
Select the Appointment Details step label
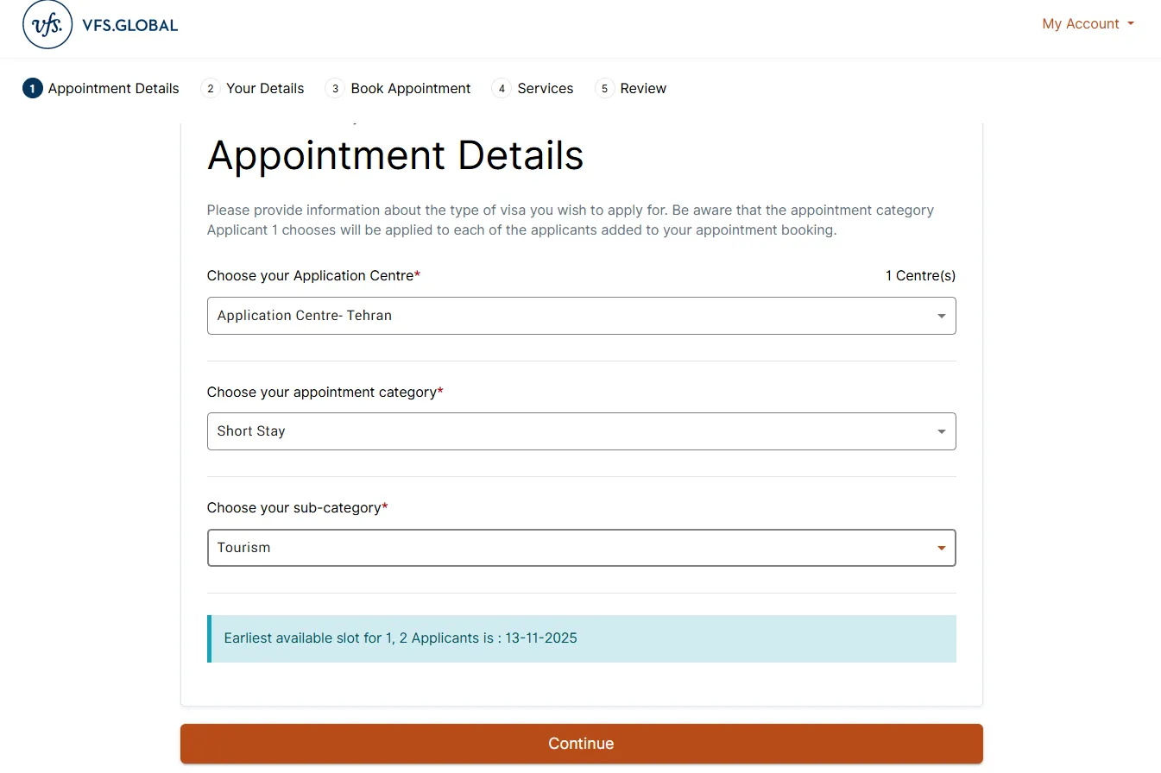[114, 89]
